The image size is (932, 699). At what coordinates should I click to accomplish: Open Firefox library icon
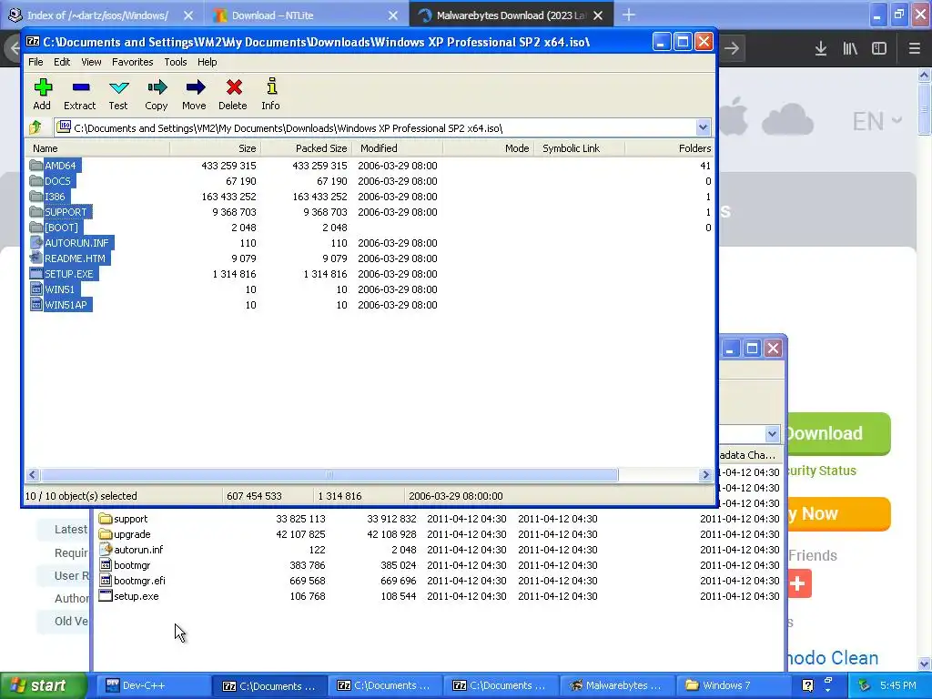pyautogui.click(x=850, y=49)
